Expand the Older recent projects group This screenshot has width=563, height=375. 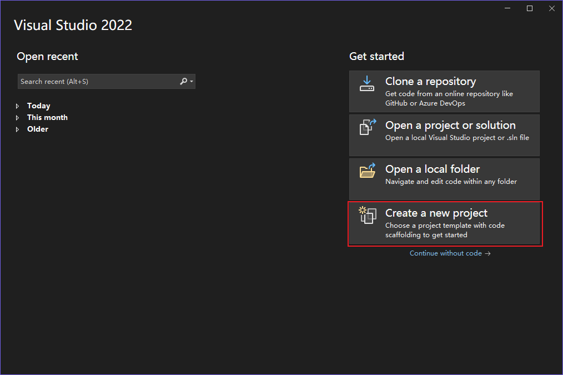coord(17,129)
